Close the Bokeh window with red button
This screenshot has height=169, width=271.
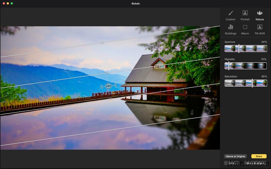(4, 3)
